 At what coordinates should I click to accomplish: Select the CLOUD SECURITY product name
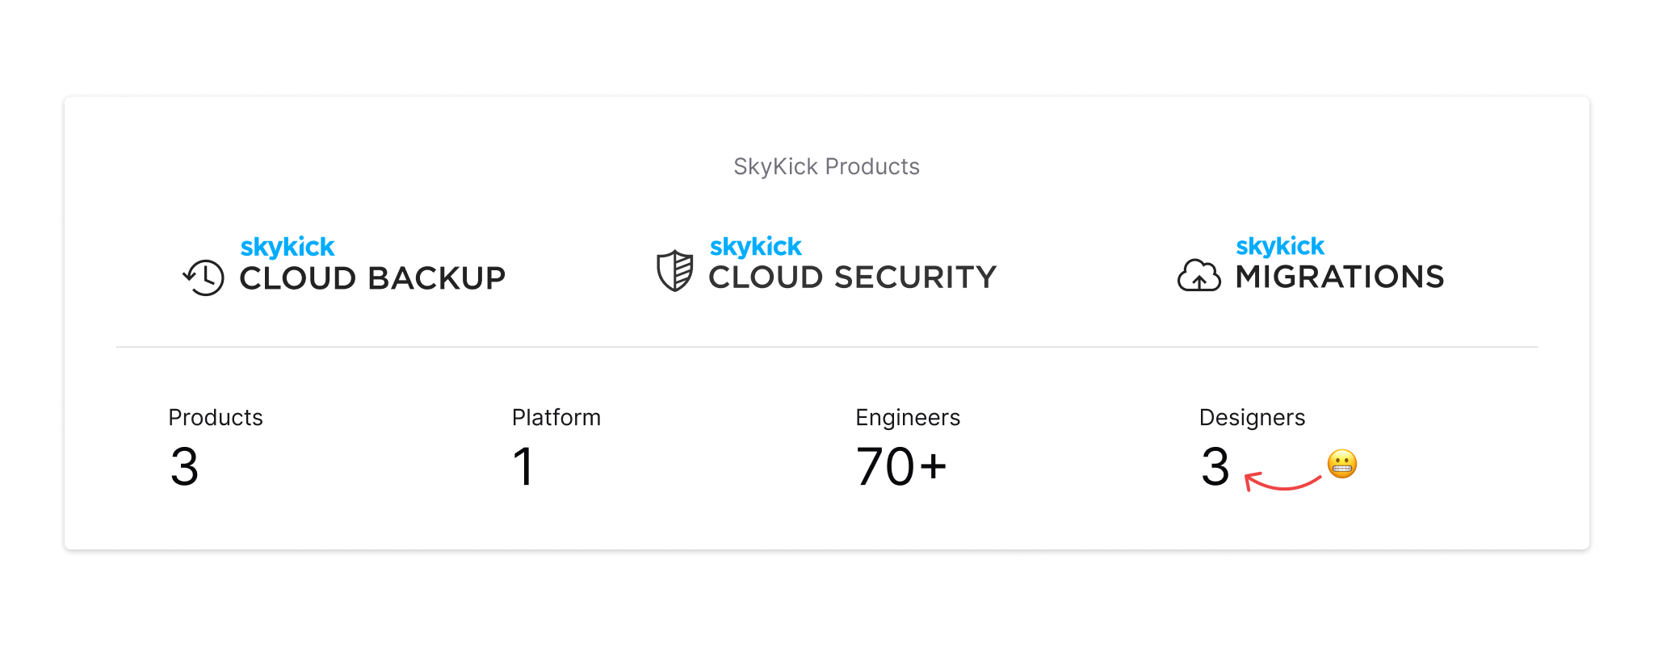tap(853, 278)
